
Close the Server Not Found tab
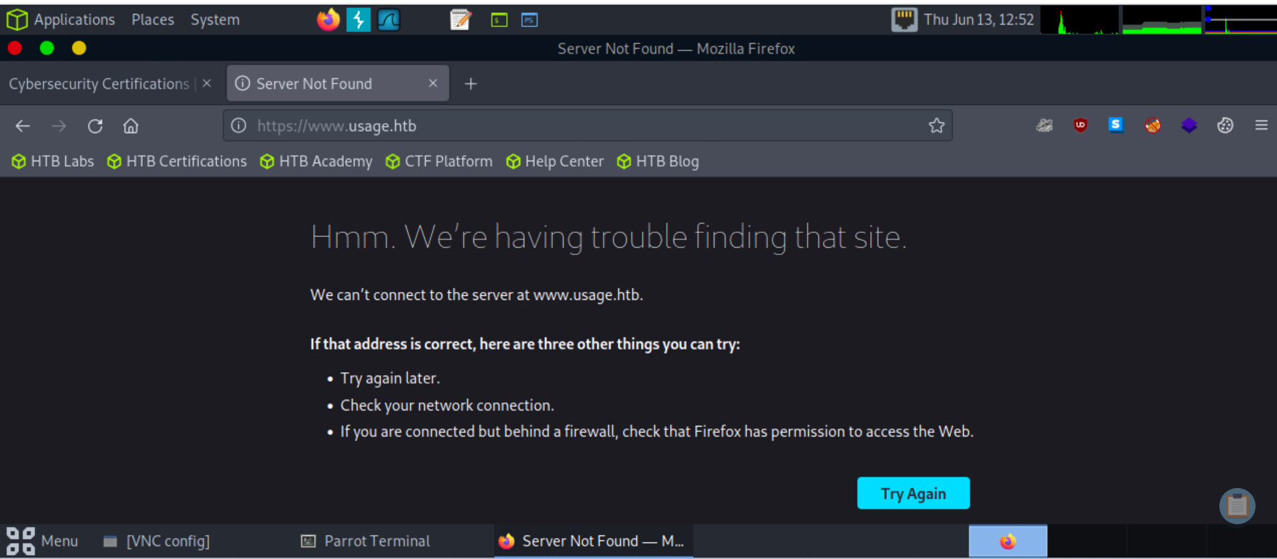[x=433, y=83]
